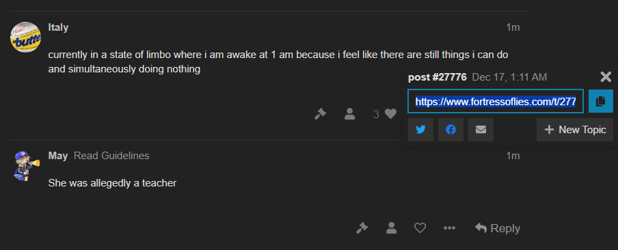Click person icon on Italy's post
This screenshot has height=250, width=618.
pos(349,114)
